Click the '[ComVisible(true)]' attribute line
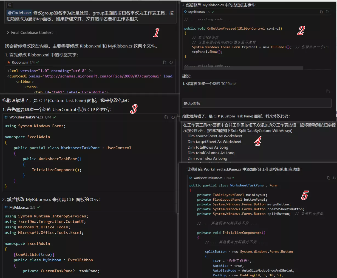 34,255
